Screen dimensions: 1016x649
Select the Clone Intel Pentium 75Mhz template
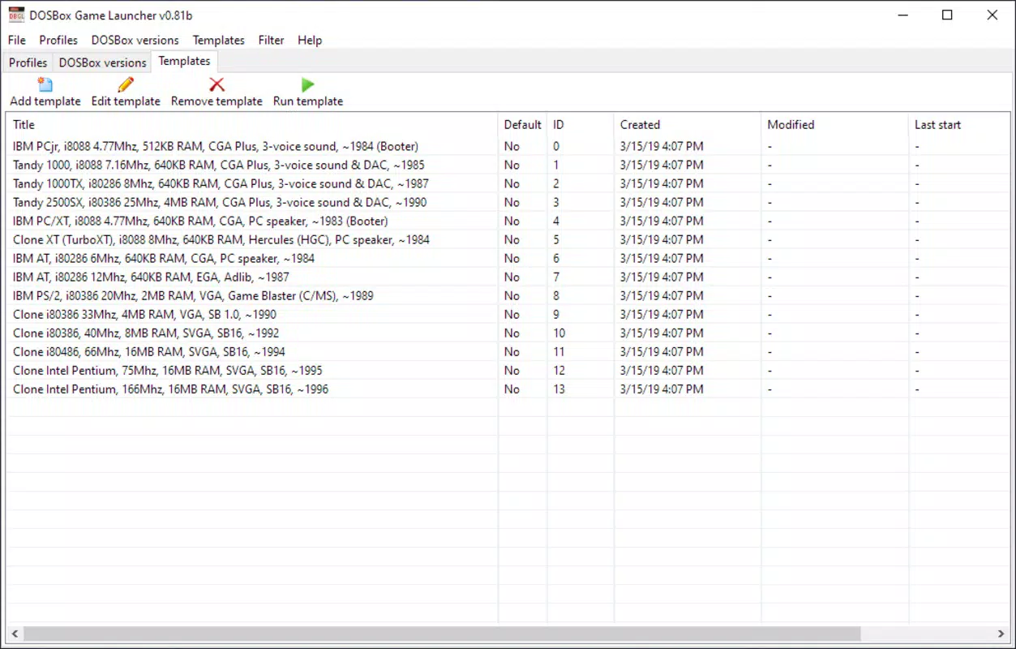click(507, 370)
